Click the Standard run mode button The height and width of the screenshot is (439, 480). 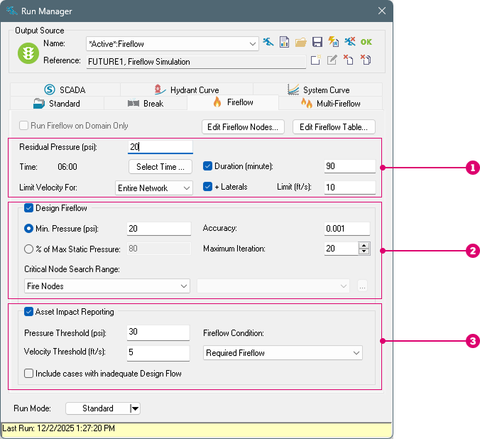(x=98, y=408)
